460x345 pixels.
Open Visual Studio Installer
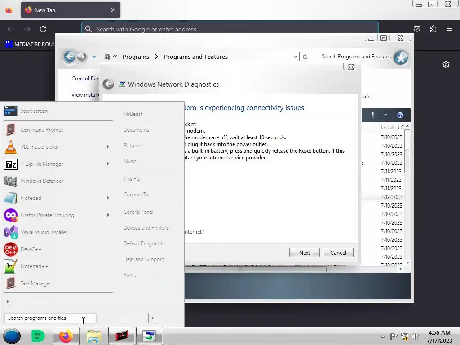tap(58, 232)
